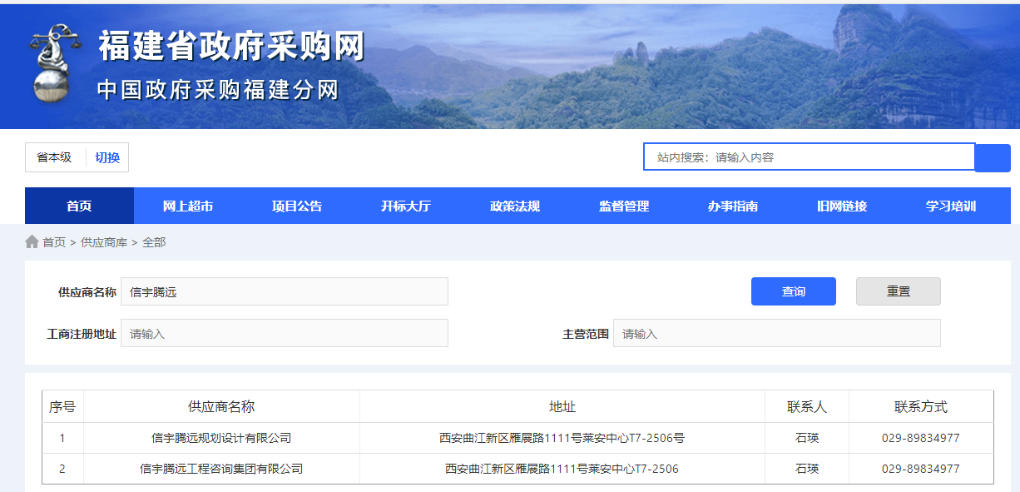The image size is (1020, 492).
Task: Select the 办事指南 navigation tab
Action: tap(734, 206)
